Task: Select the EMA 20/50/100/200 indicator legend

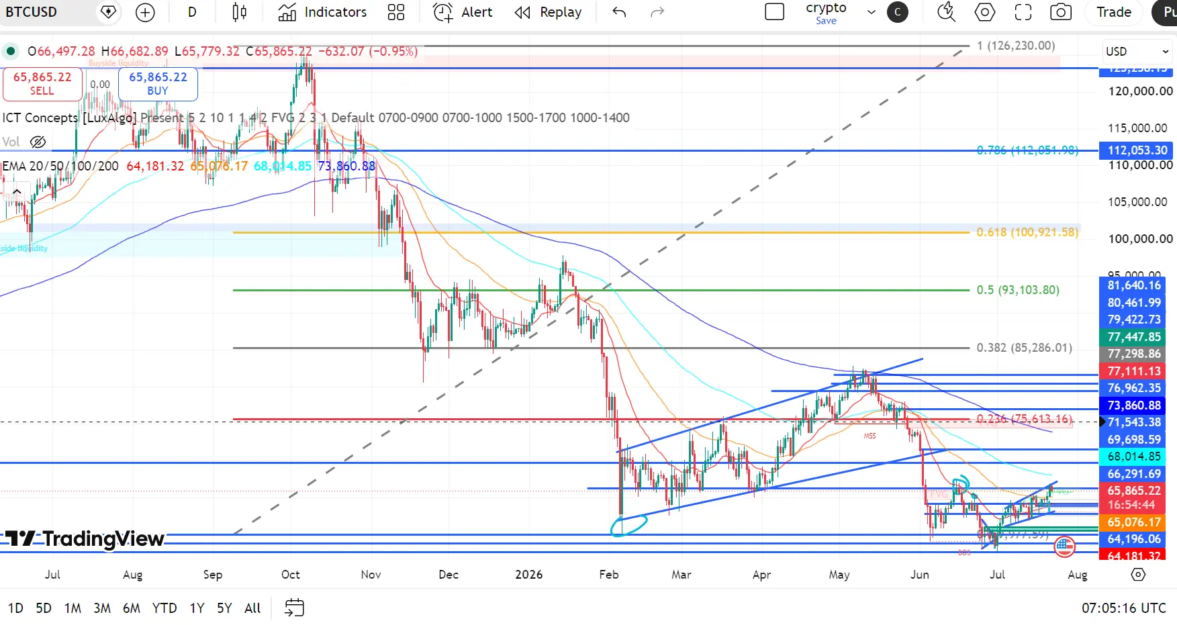Action: point(60,166)
